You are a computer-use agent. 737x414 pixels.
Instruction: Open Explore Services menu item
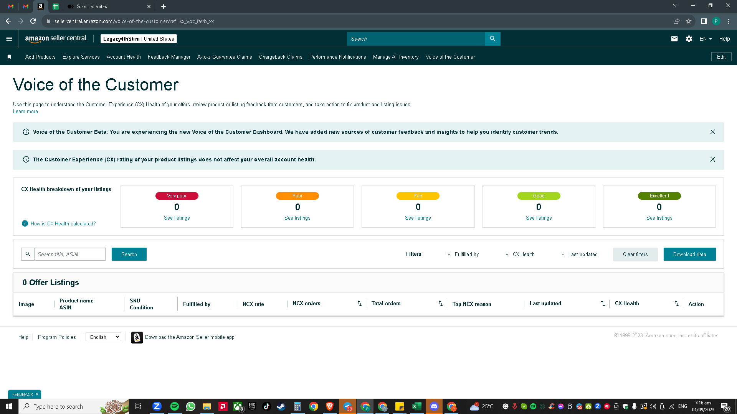tap(81, 57)
